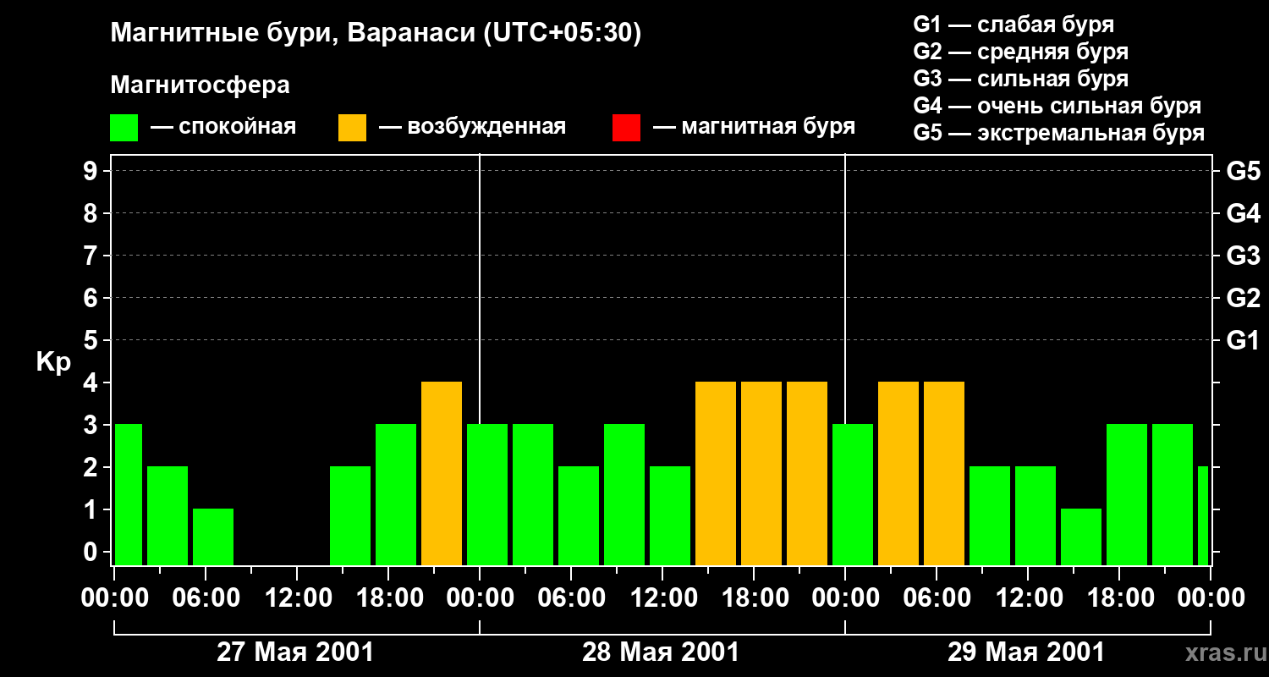The height and width of the screenshot is (677, 1269).
Task: Click the '— магнитная буря' legend label
Action: coord(755,128)
